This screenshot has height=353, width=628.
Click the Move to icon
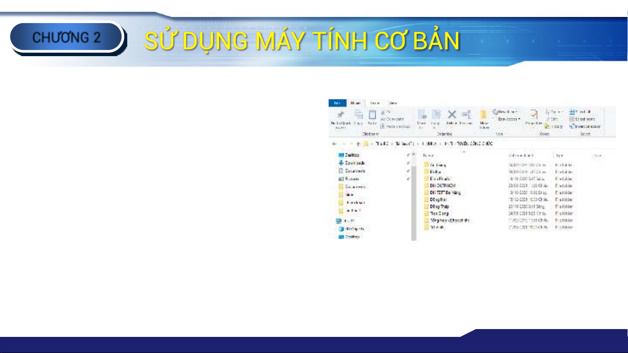(421, 115)
